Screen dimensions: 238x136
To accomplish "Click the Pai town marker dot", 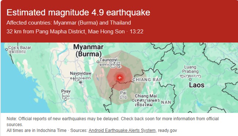I will point(123,90).
